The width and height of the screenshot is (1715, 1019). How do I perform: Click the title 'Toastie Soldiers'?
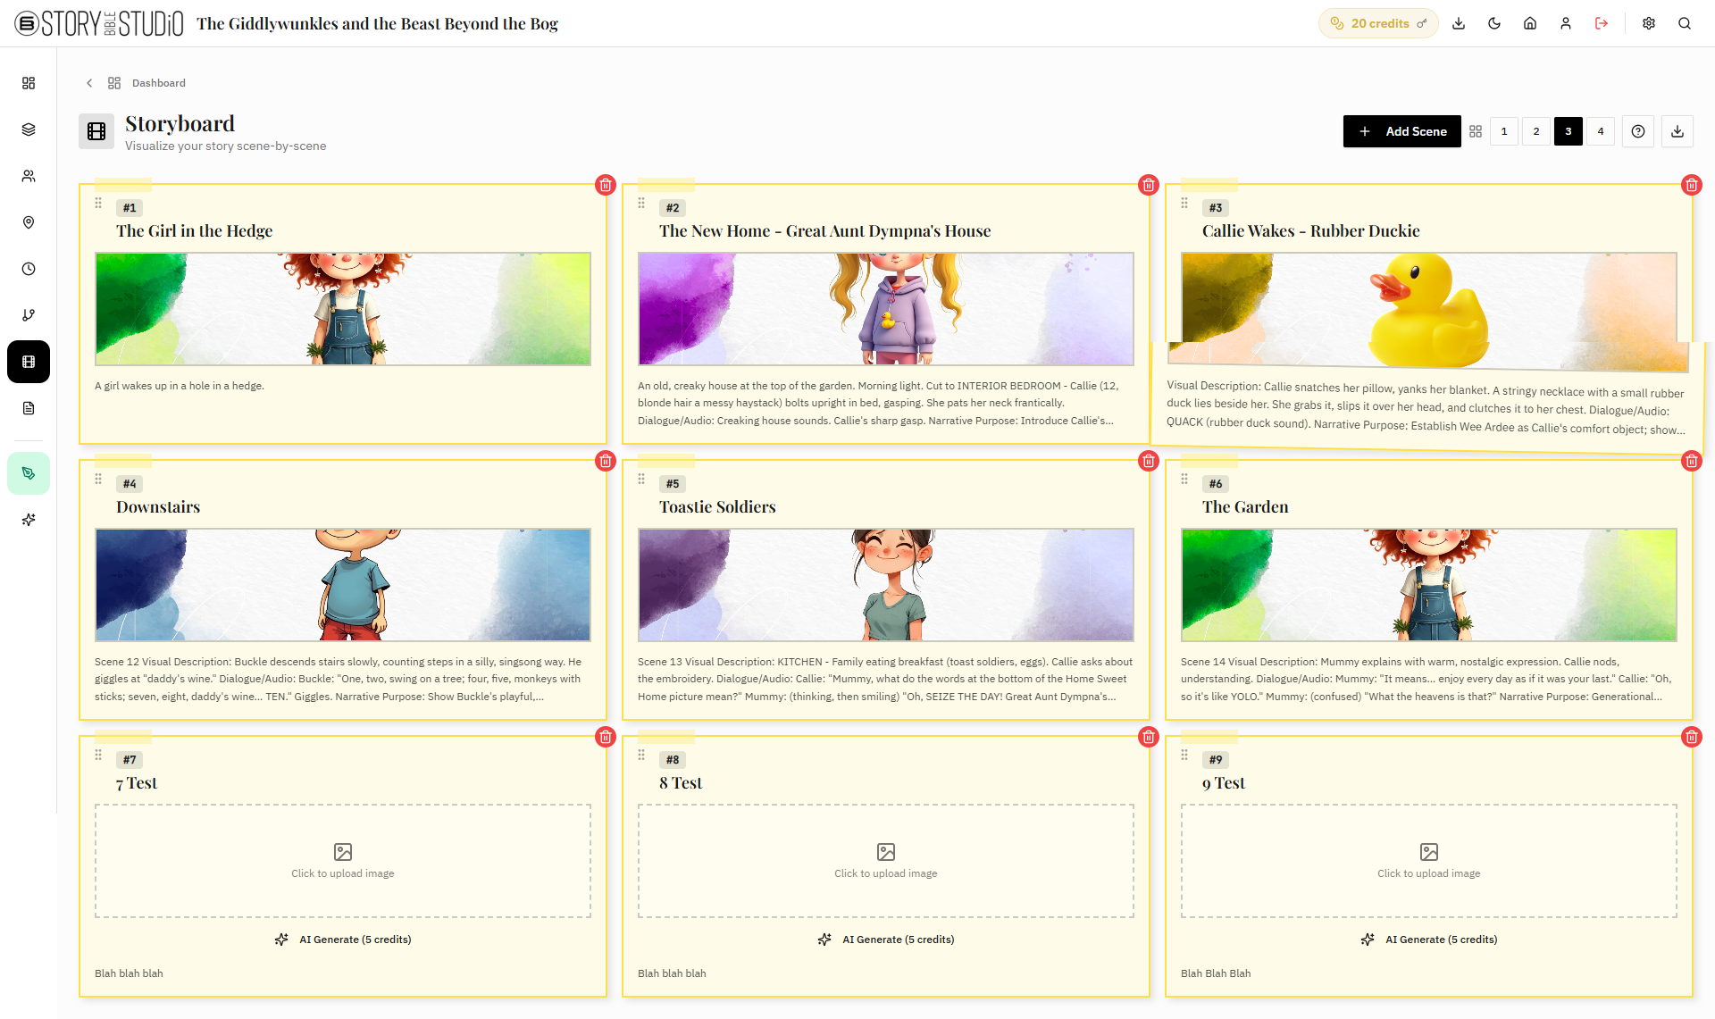[717, 507]
